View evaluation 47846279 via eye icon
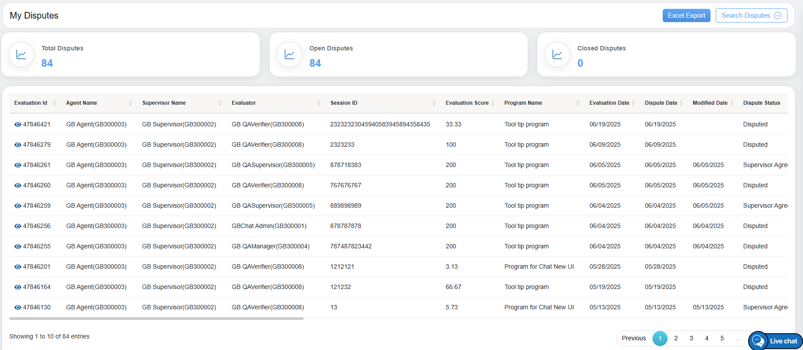The height and width of the screenshot is (350, 803). 18,145
